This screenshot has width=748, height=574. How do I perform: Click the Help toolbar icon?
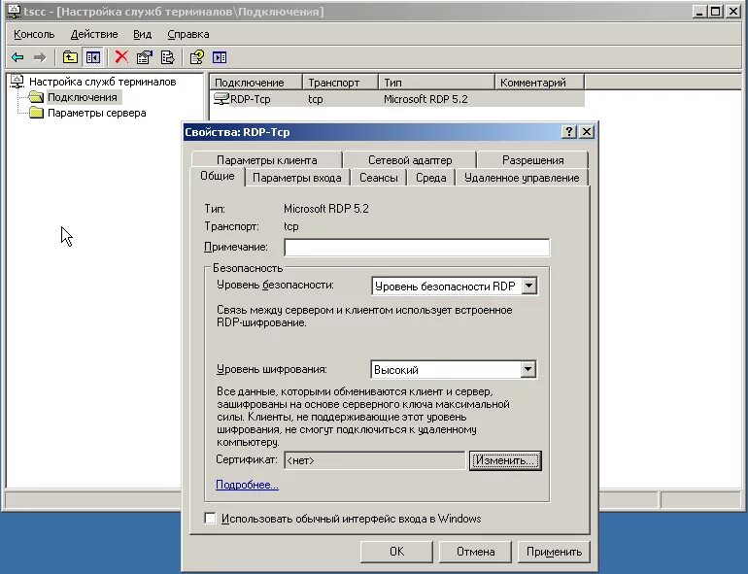tap(196, 57)
